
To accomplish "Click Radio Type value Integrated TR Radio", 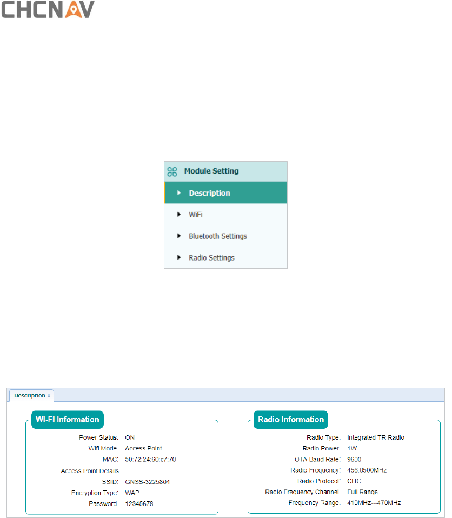I will click(376, 437).
